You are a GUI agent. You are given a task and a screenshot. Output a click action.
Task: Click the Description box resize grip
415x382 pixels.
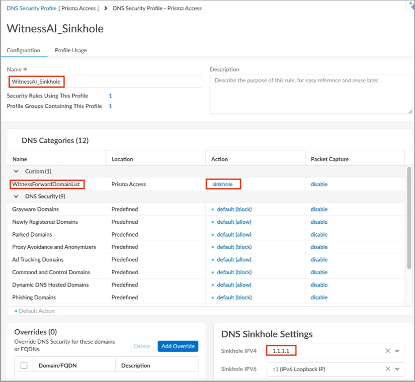[410, 111]
